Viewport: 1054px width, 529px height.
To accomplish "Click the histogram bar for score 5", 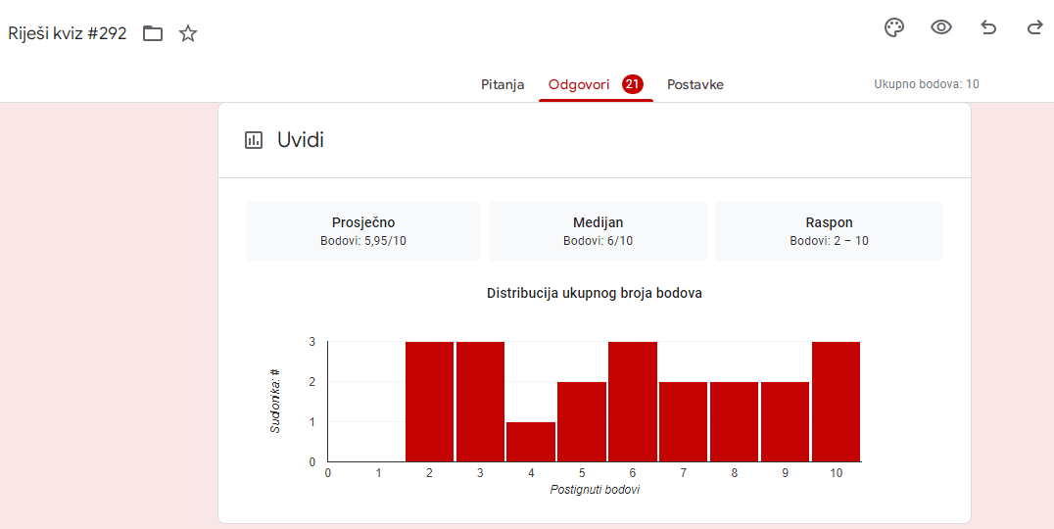I will tap(582, 421).
